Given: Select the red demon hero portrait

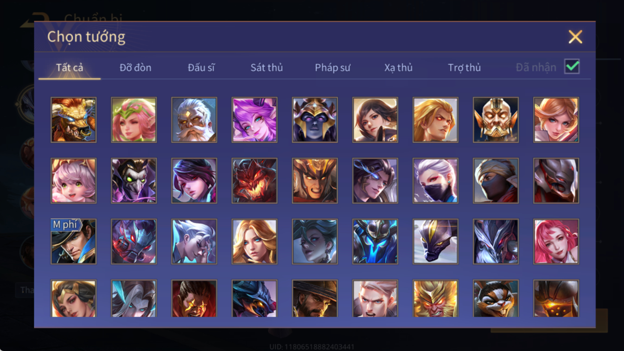Looking at the screenshot, I should tap(255, 181).
